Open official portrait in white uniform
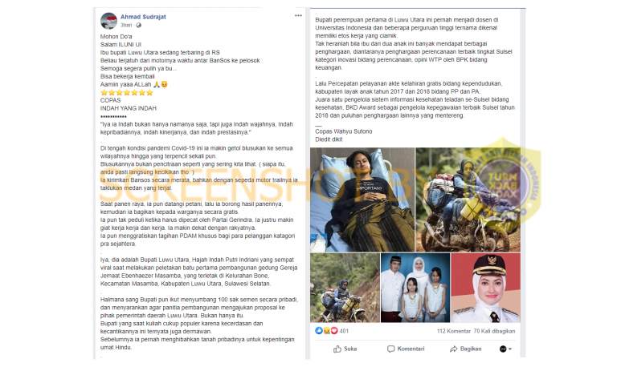Screen dimensions: 617x367 [485, 288]
